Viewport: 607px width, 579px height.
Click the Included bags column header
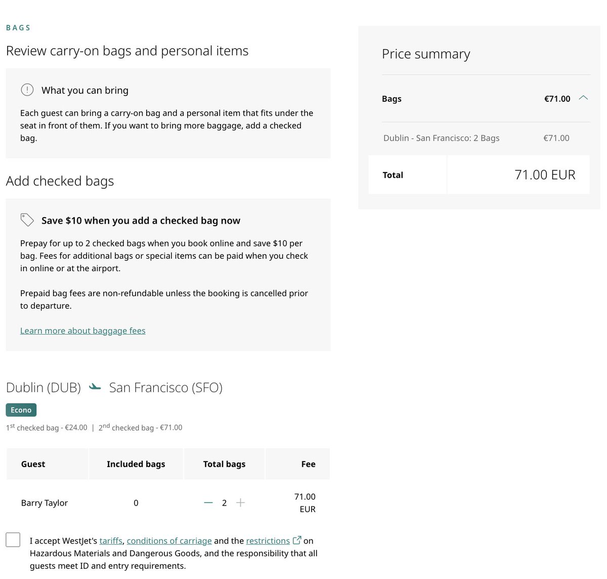(x=136, y=464)
